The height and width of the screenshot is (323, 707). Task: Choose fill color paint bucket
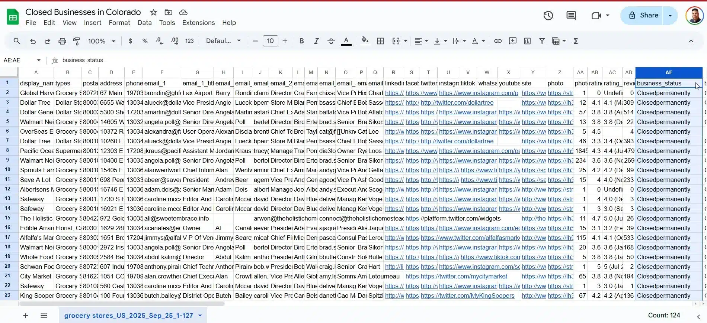(365, 41)
